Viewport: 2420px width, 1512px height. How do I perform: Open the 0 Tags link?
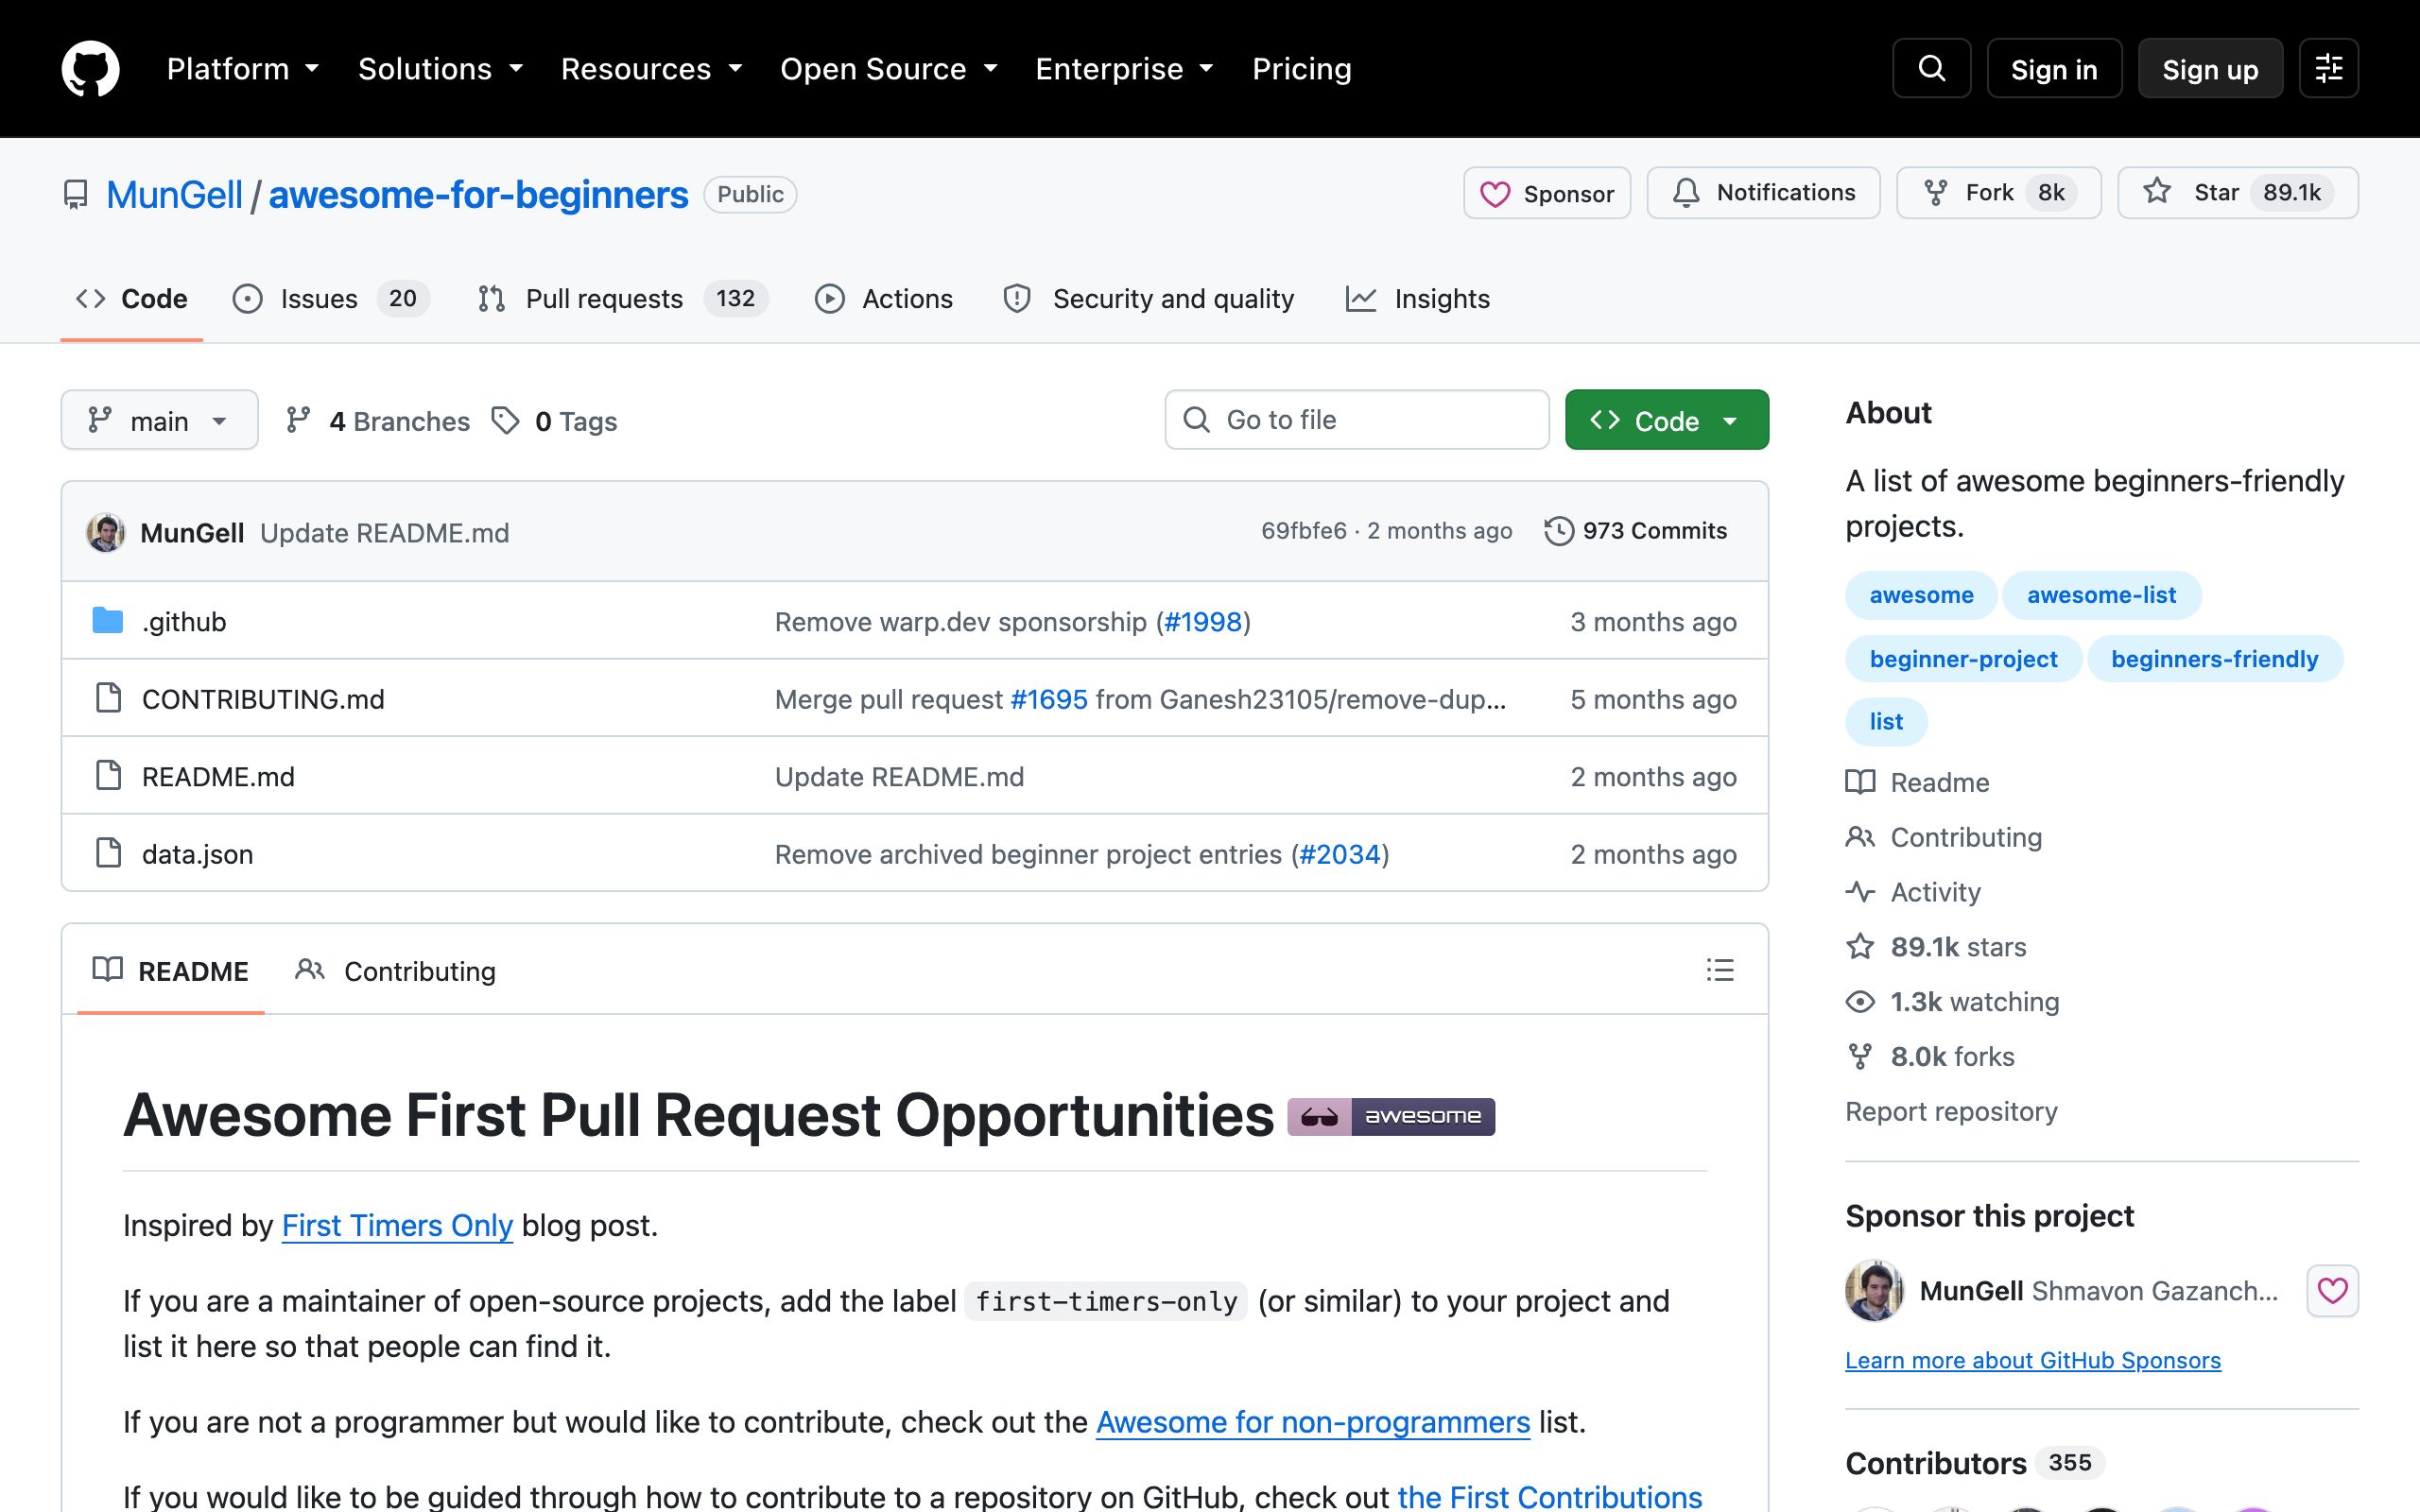pyautogui.click(x=555, y=421)
